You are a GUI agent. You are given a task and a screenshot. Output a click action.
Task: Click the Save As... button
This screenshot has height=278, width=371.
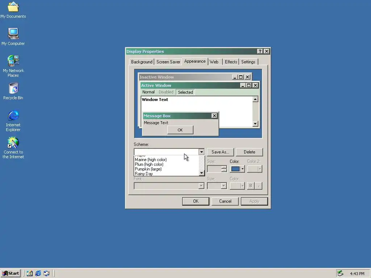pyautogui.click(x=220, y=152)
